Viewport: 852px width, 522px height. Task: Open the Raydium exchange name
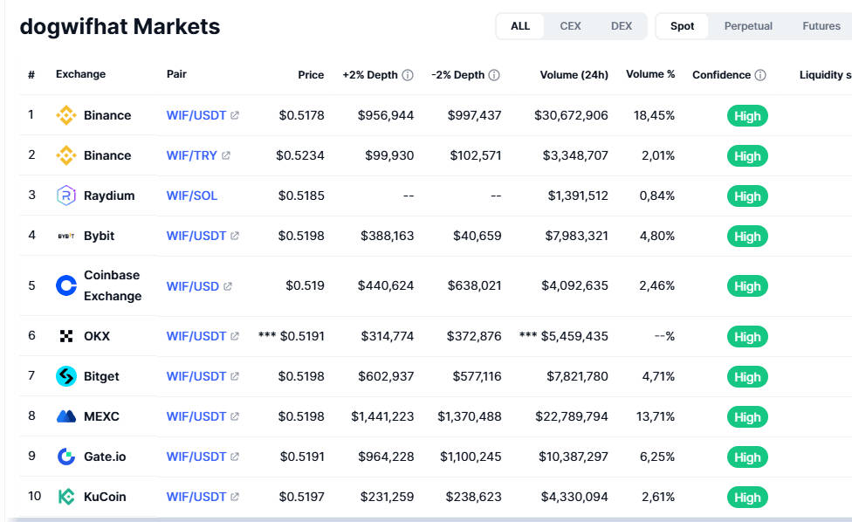109,196
